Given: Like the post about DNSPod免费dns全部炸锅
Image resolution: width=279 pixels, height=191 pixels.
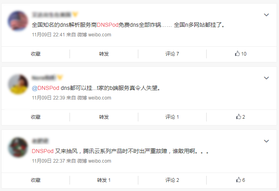Looking at the screenshot, I should tap(241, 54).
